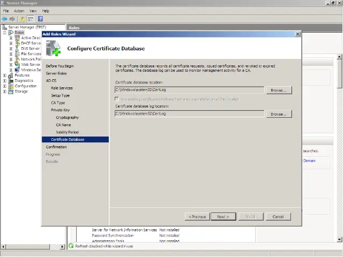Go to the Cryptography wizard step
343x257 pixels.
pyautogui.click(x=67, y=117)
